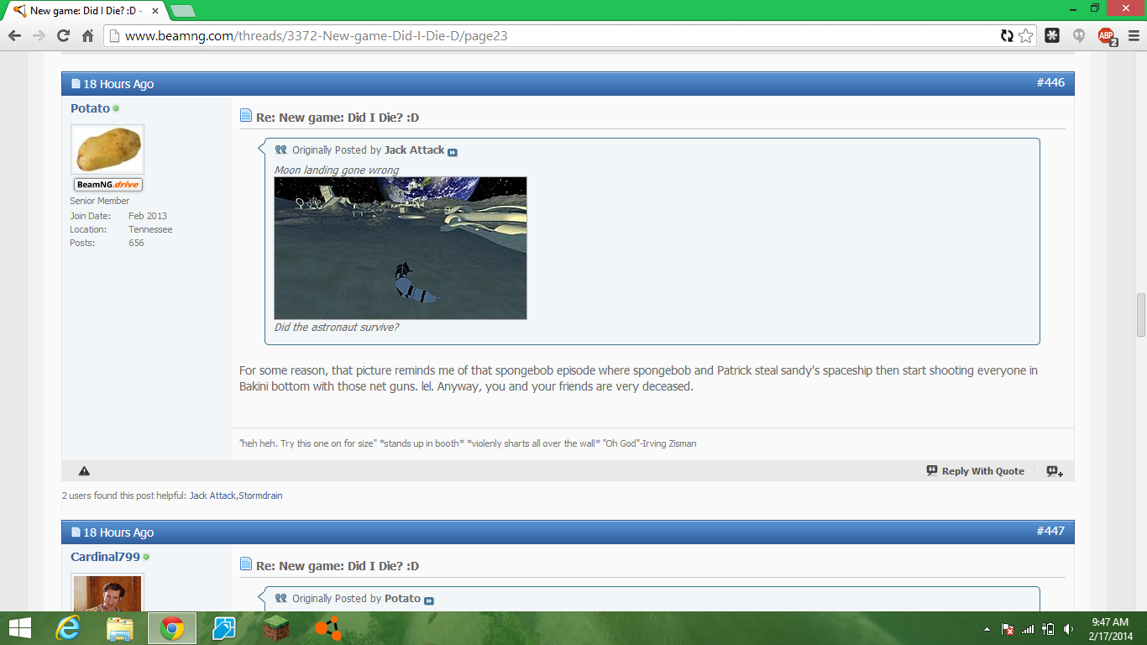Click the Senior Member rank text
Image resolution: width=1147 pixels, height=645 pixels.
click(x=99, y=201)
